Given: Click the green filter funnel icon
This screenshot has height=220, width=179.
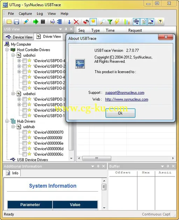Looking at the screenshot, I should [x=110, y=22].
